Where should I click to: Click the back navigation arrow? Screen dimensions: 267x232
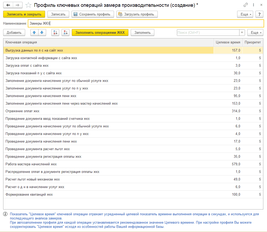8,5
